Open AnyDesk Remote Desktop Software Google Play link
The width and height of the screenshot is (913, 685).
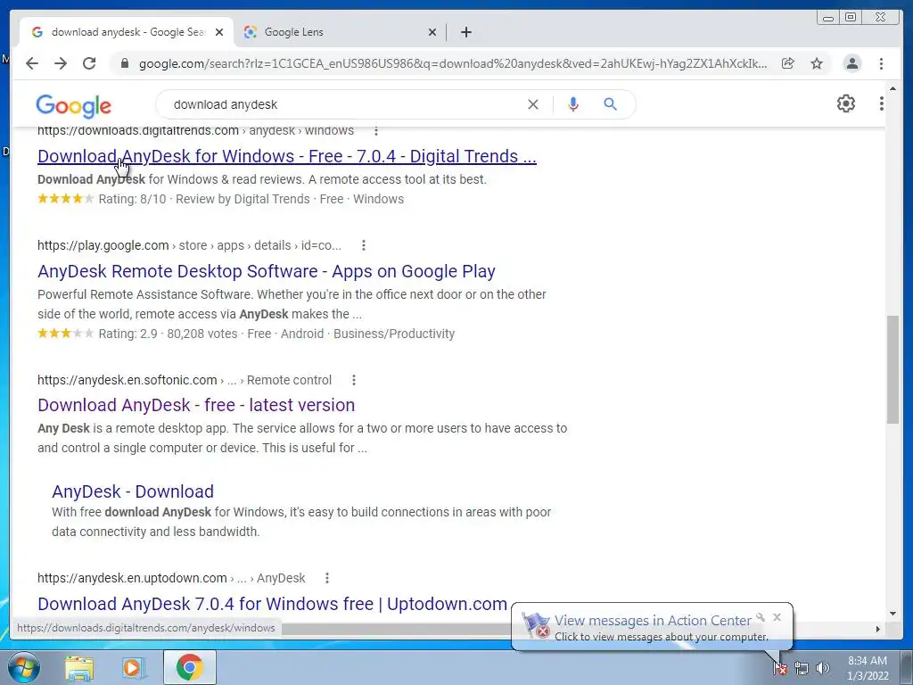[266, 271]
